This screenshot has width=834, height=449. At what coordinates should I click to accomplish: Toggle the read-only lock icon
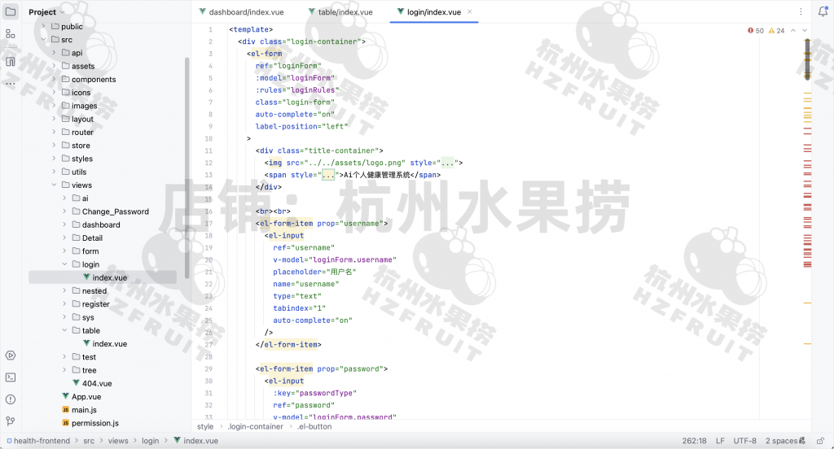tap(821, 441)
